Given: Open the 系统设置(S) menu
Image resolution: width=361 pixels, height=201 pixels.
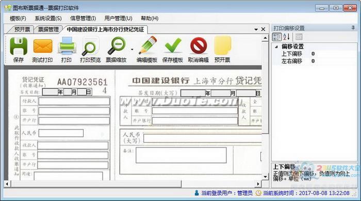Looking at the screenshot, I should point(48,18).
